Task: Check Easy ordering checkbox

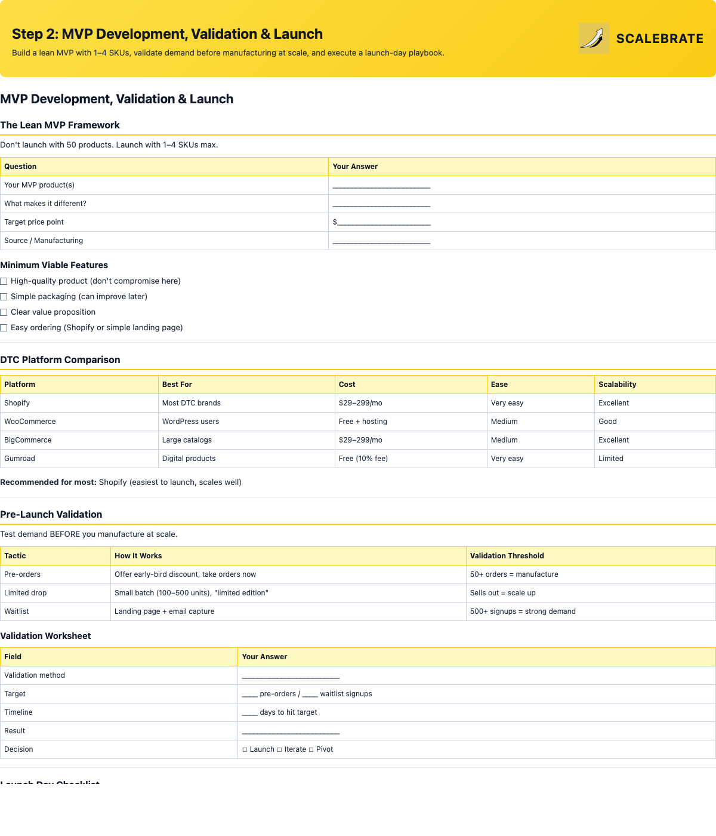Action: click(4, 328)
